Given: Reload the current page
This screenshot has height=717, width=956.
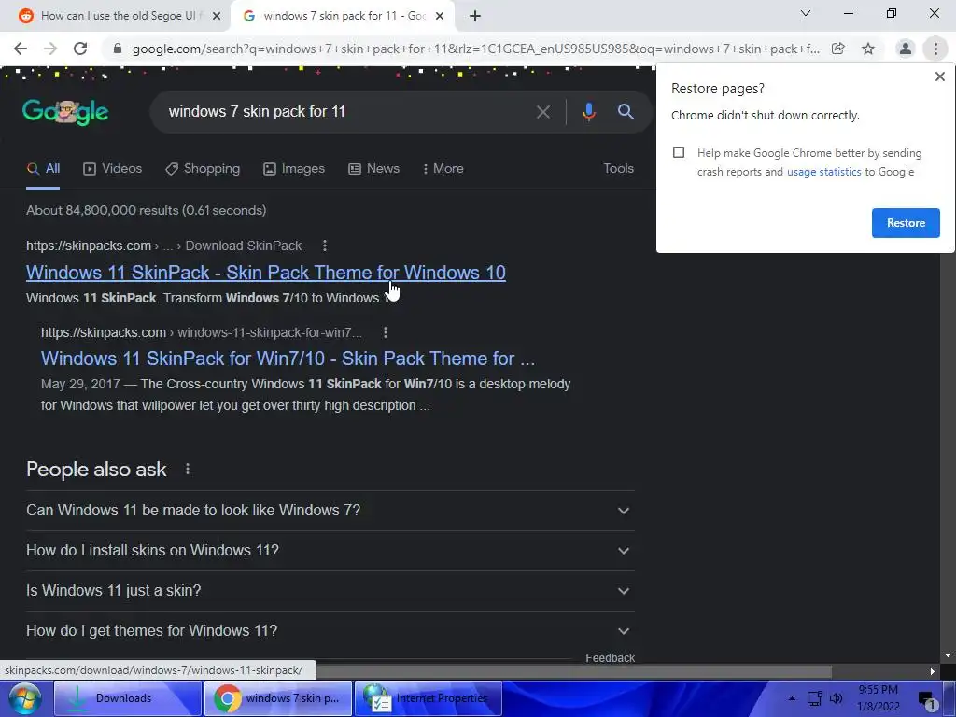Looking at the screenshot, I should click(80, 49).
